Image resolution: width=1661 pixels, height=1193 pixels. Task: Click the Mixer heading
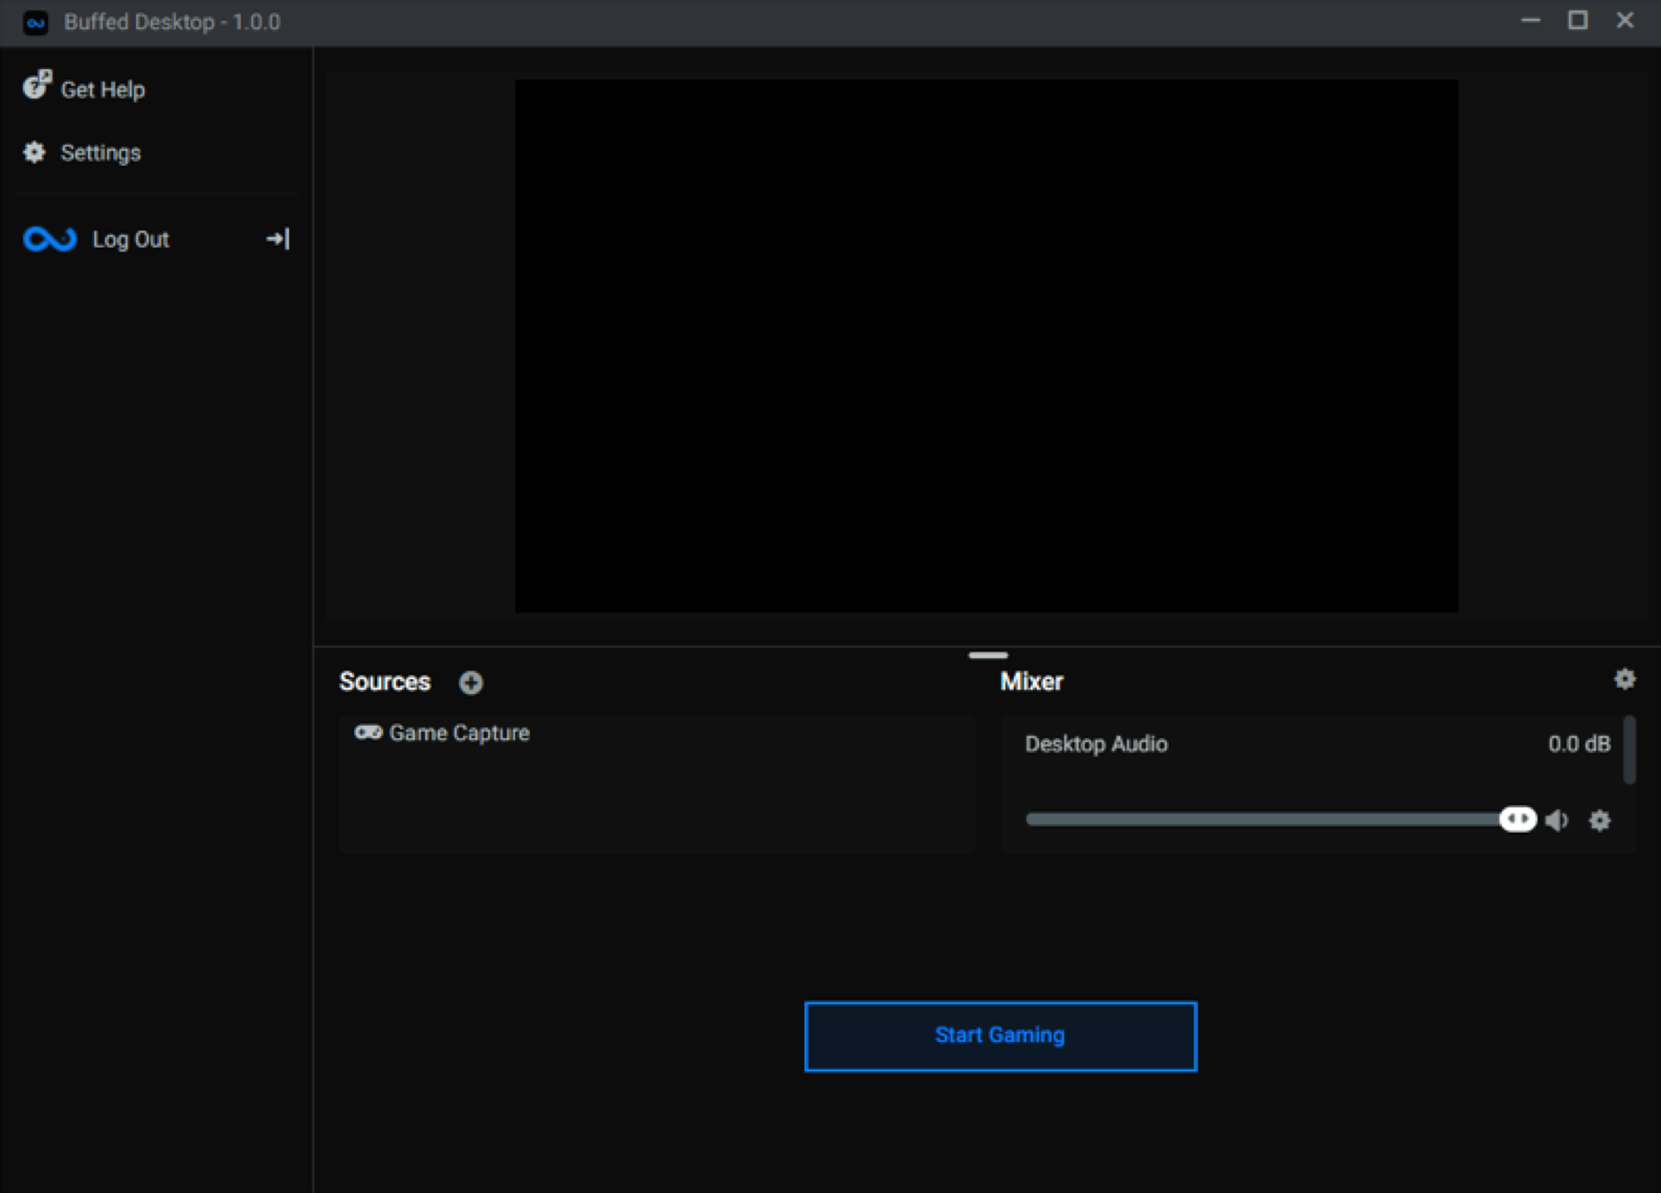[x=1031, y=681]
